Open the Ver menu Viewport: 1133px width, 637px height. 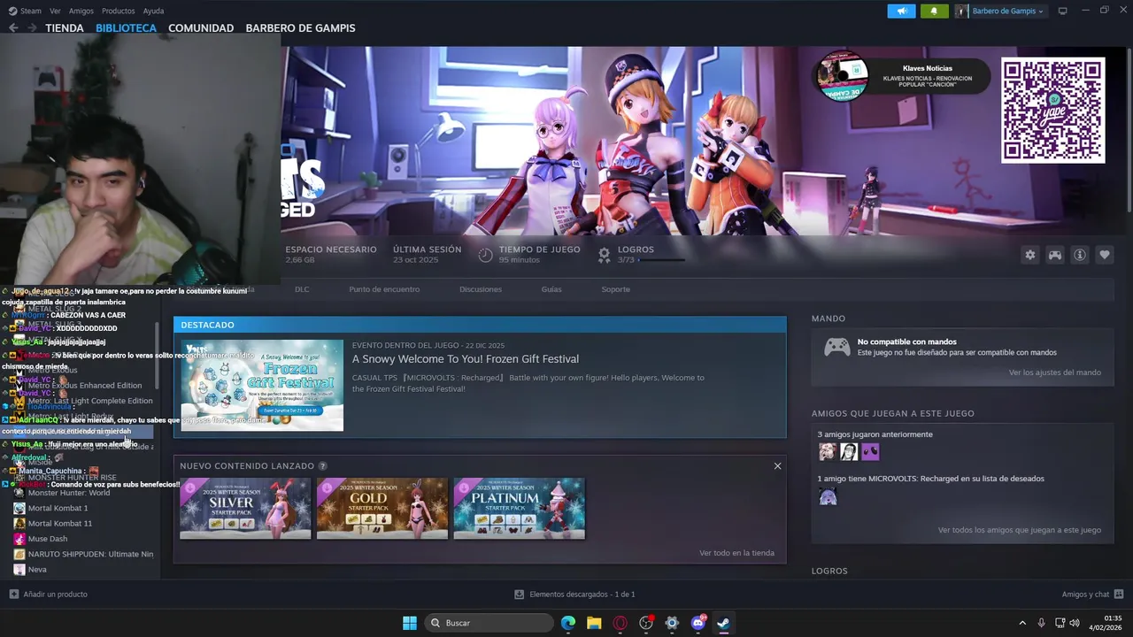[x=56, y=11]
